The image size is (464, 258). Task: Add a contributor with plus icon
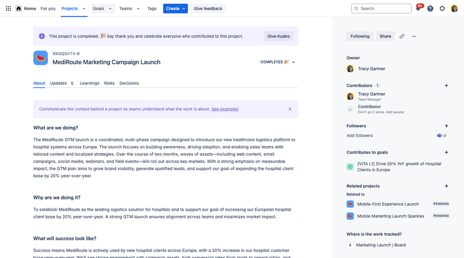(x=446, y=86)
